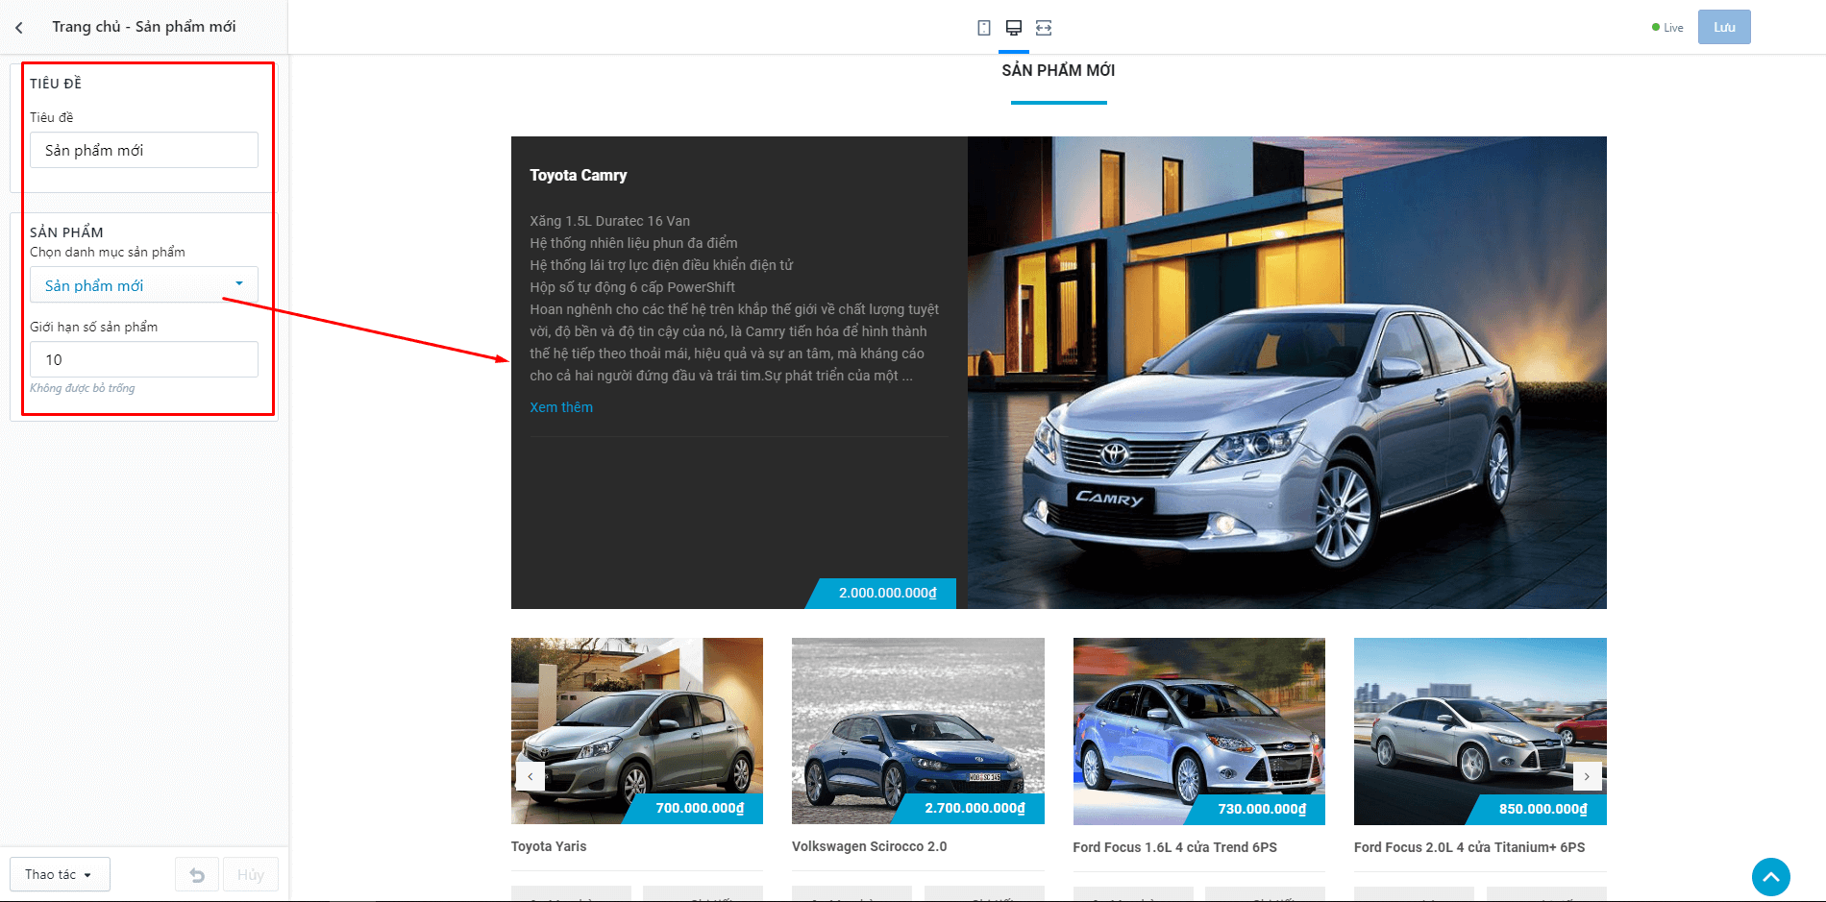Click the Toyota Yaris product name
This screenshot has height=902, width=1826.
coord(549,846)
